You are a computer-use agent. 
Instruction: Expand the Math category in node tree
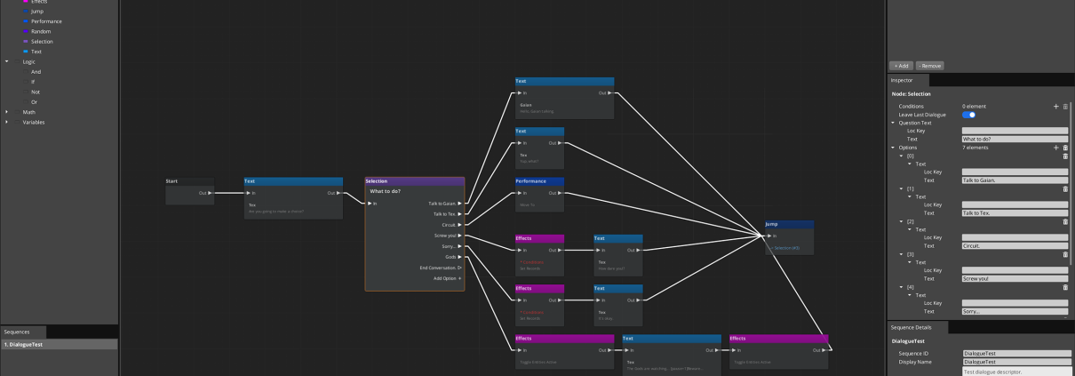click(7, 112)
